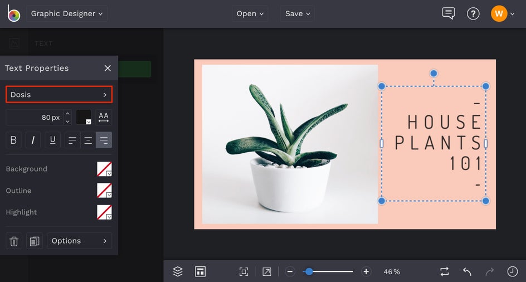526x282 pixels.
Task: Duplicate the text with the copy icon
Action: pos(34,241)
